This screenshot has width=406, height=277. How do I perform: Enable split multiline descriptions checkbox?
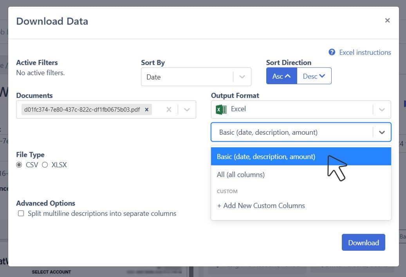click(x=21, y=213)
